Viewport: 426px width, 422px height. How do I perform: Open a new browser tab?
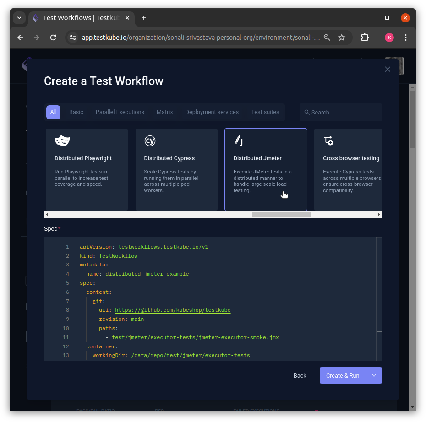coord(144,18)
